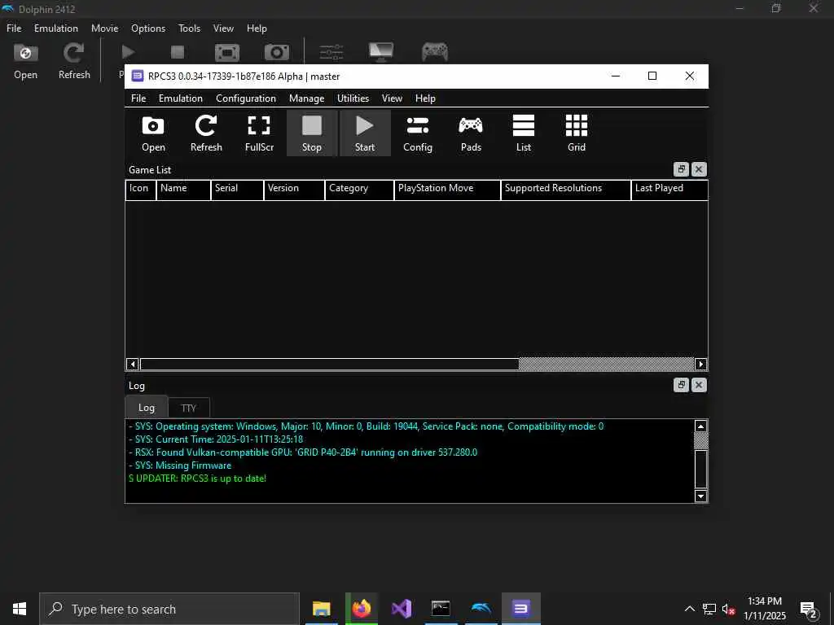Click the Dolphin controller icon
Image resolution: width=834 pixels, height=625 pixels.
click(x=435, y=52)
